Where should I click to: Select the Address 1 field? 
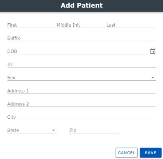[x=81, y=91]
